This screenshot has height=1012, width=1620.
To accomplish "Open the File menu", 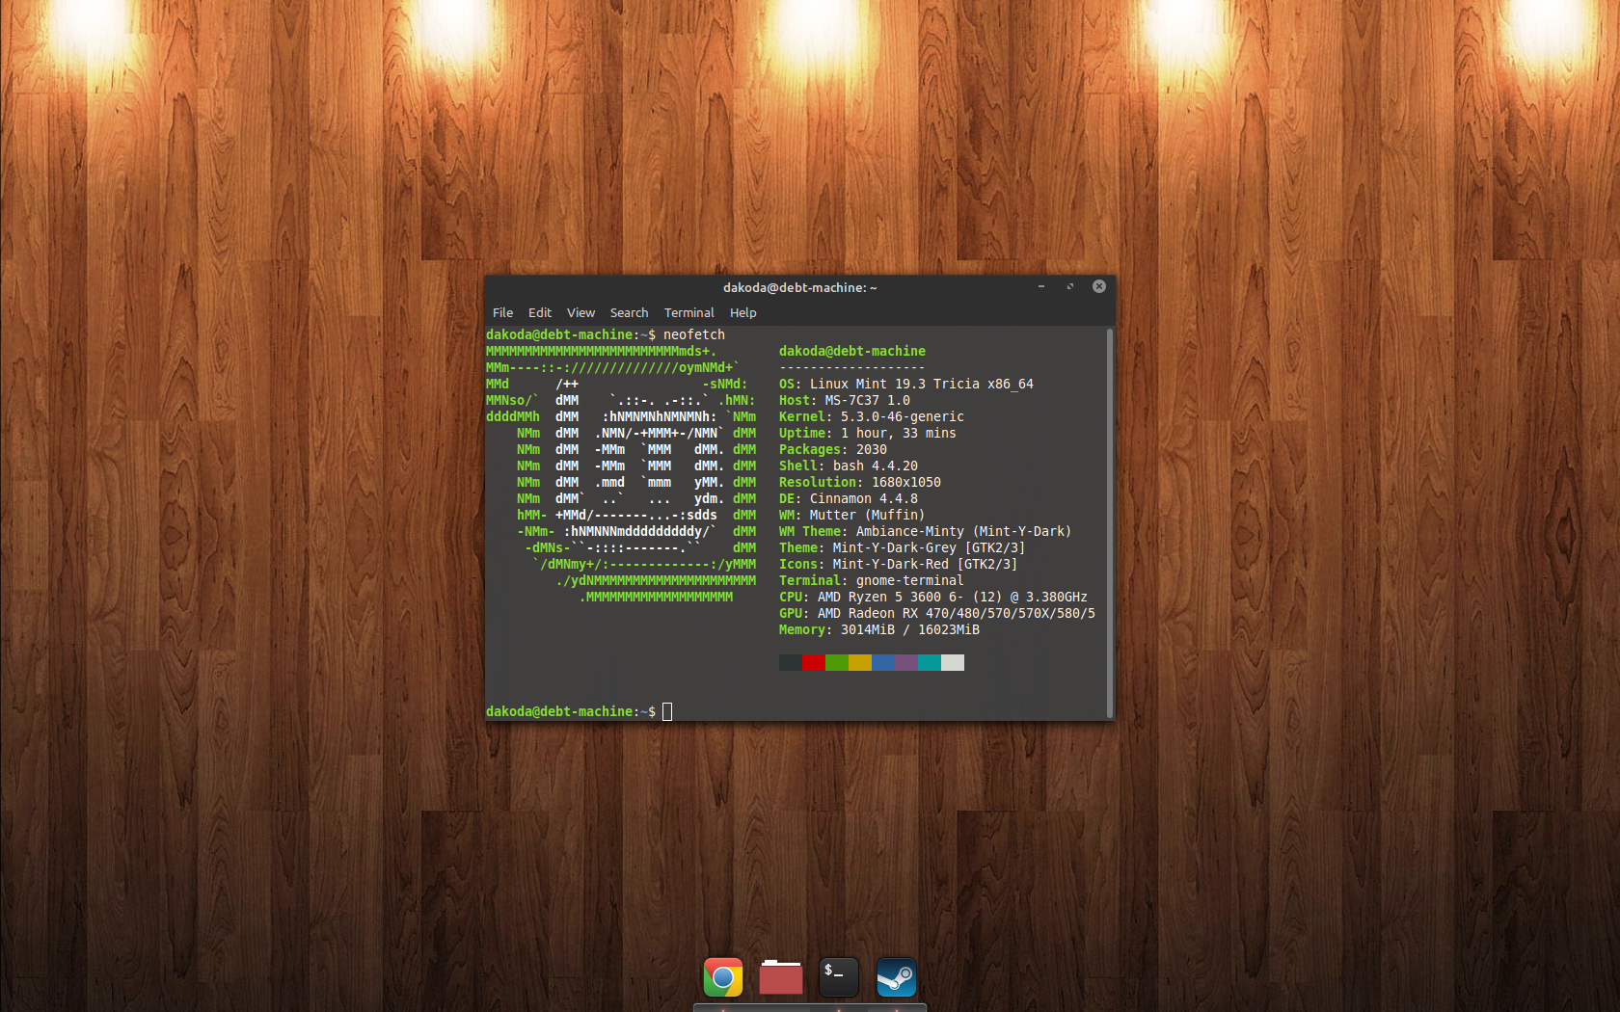I will 501,312.
